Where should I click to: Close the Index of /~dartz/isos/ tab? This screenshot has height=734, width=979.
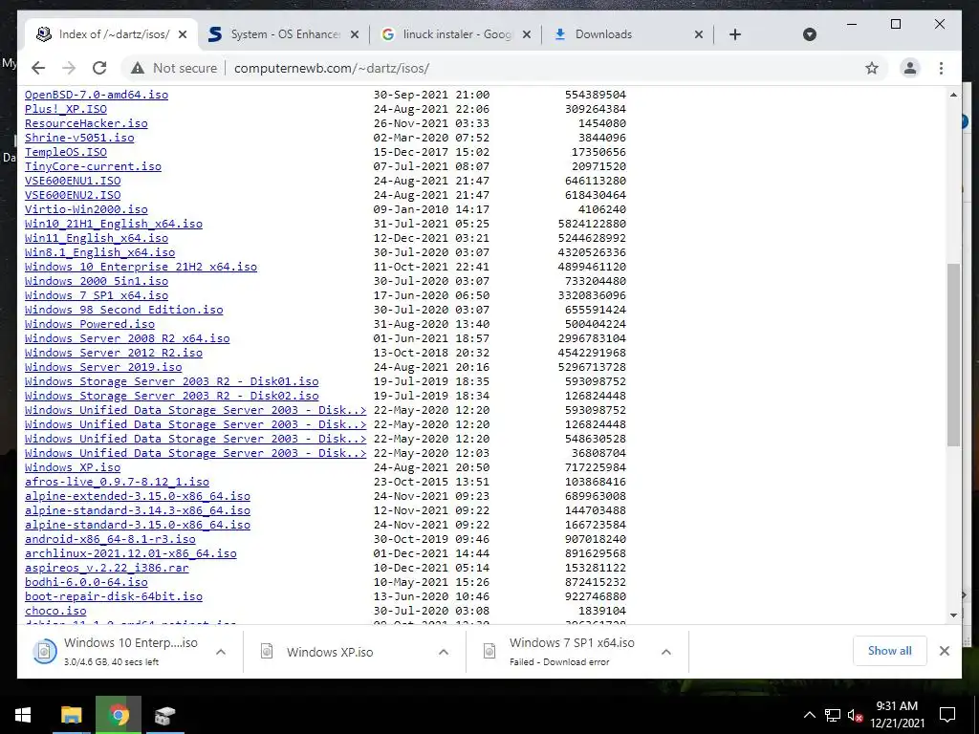[183, 34]
